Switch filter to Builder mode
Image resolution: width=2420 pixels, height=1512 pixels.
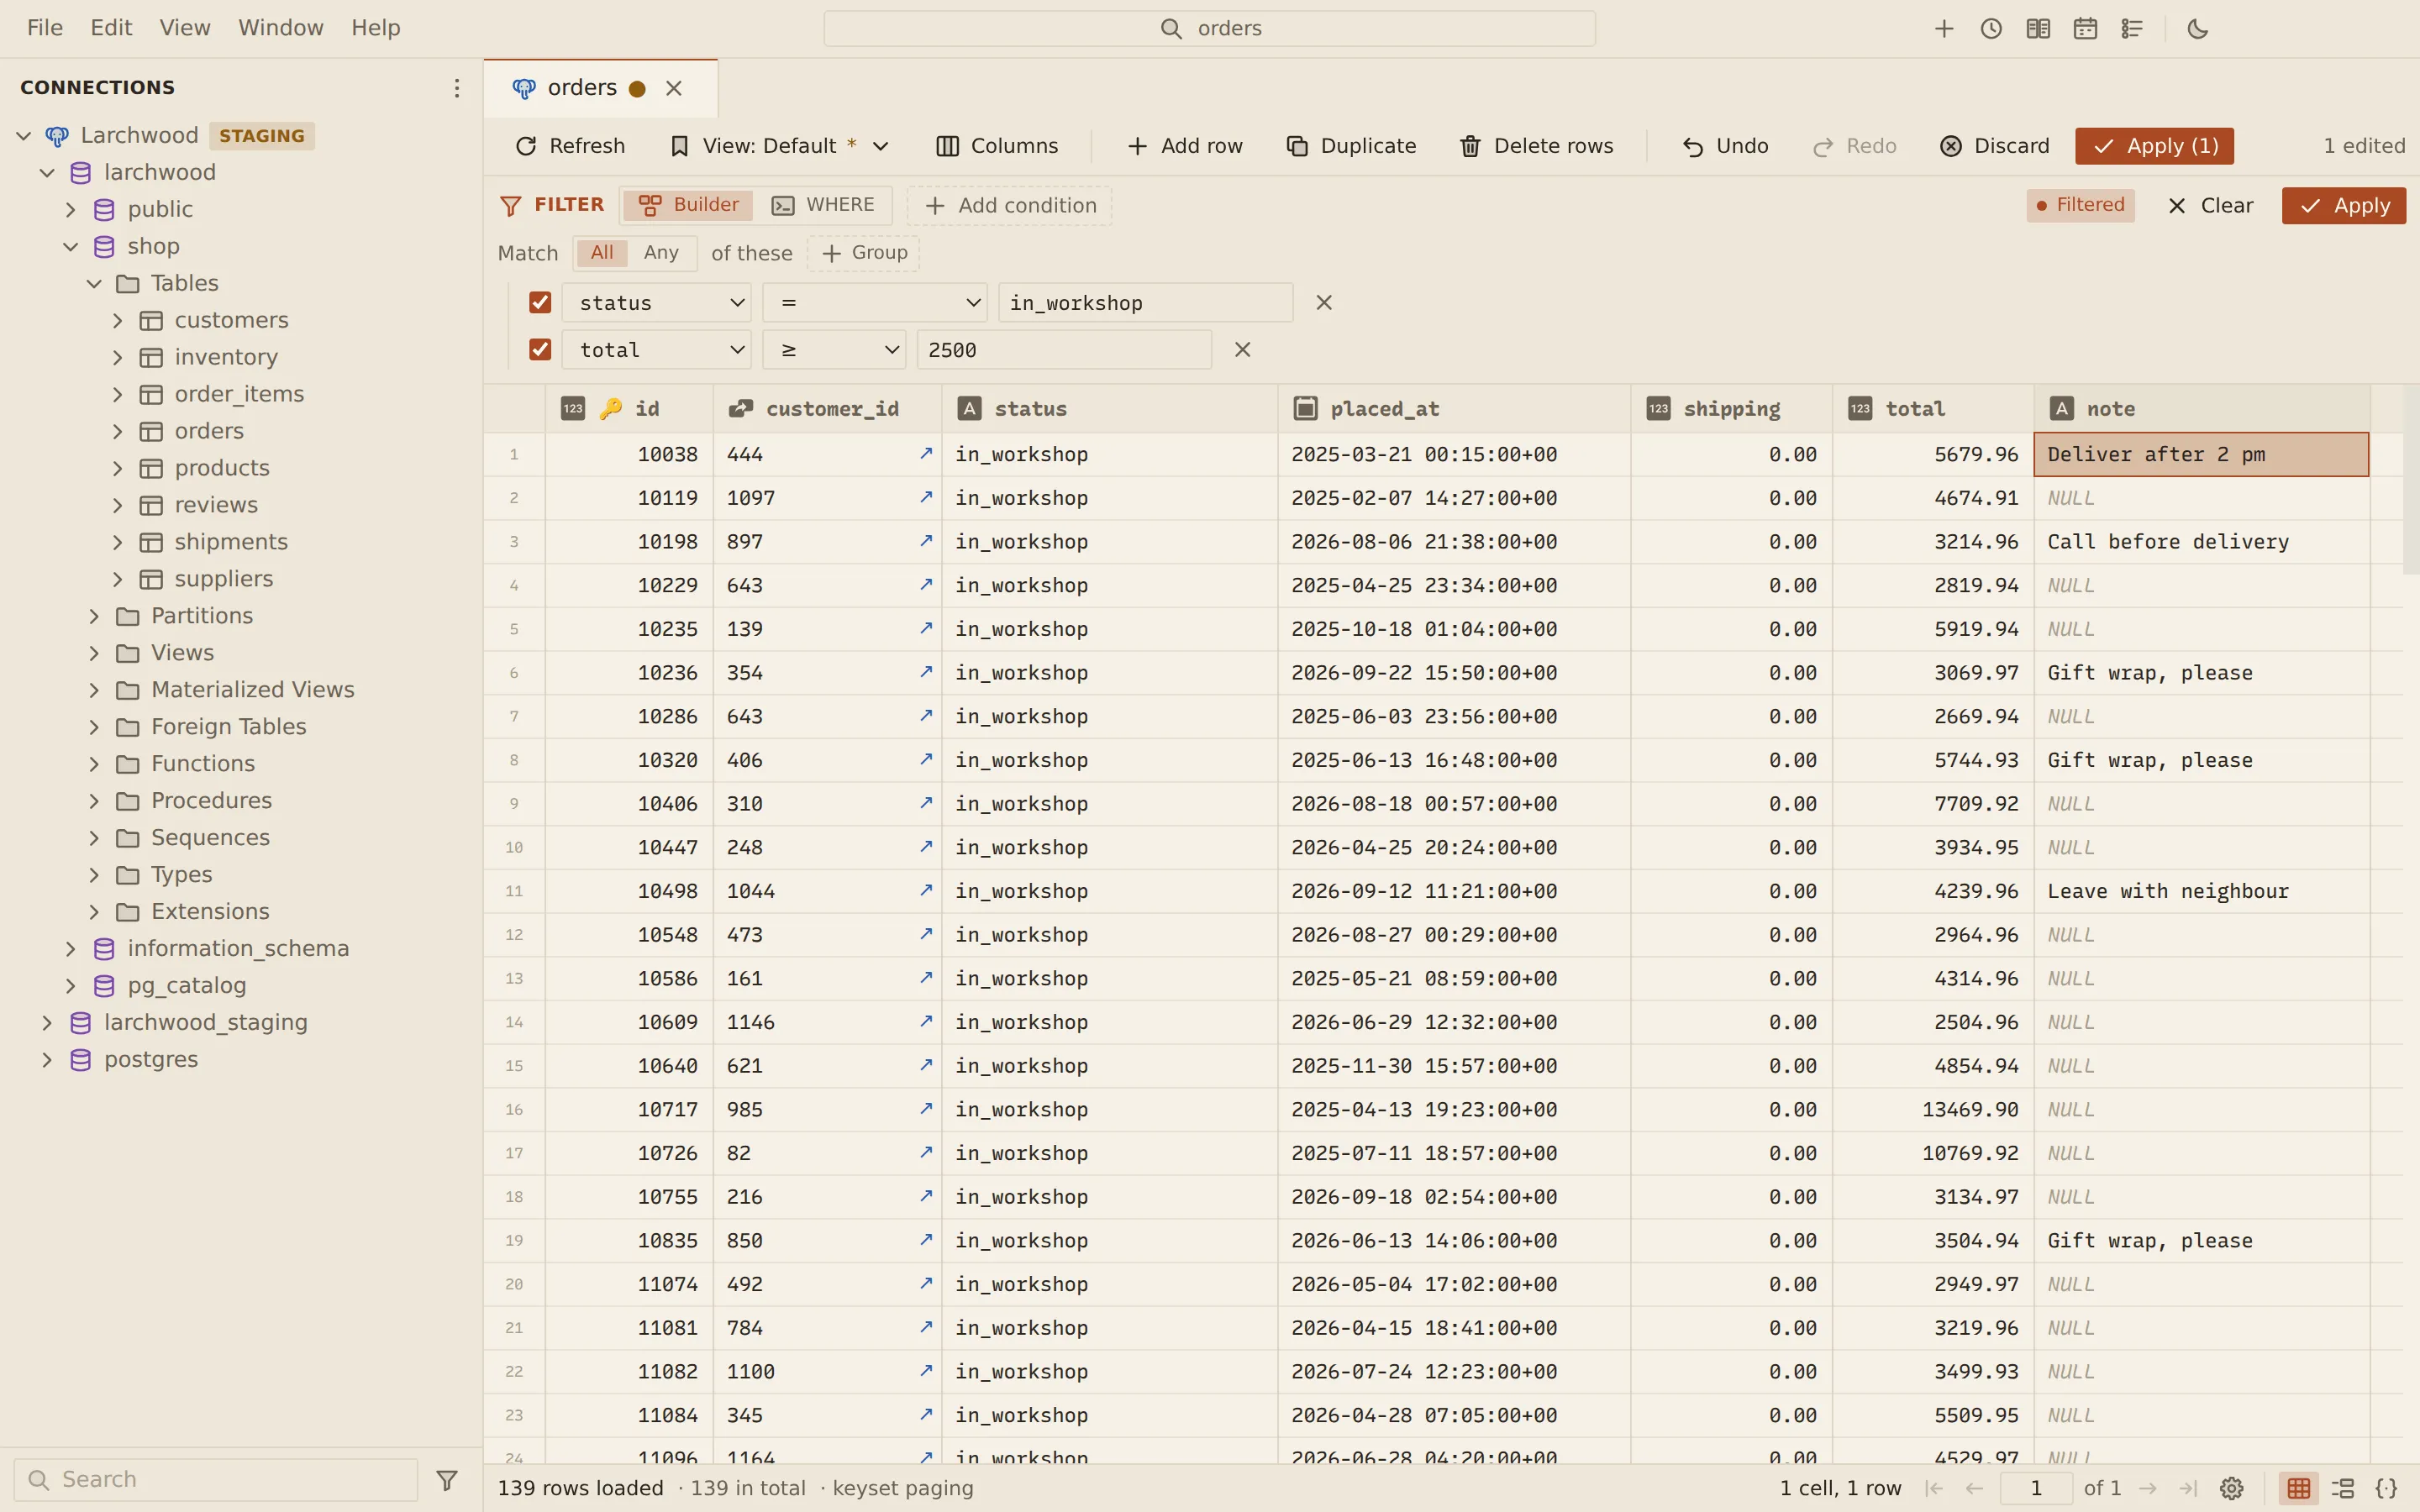[x=689, y=205]
